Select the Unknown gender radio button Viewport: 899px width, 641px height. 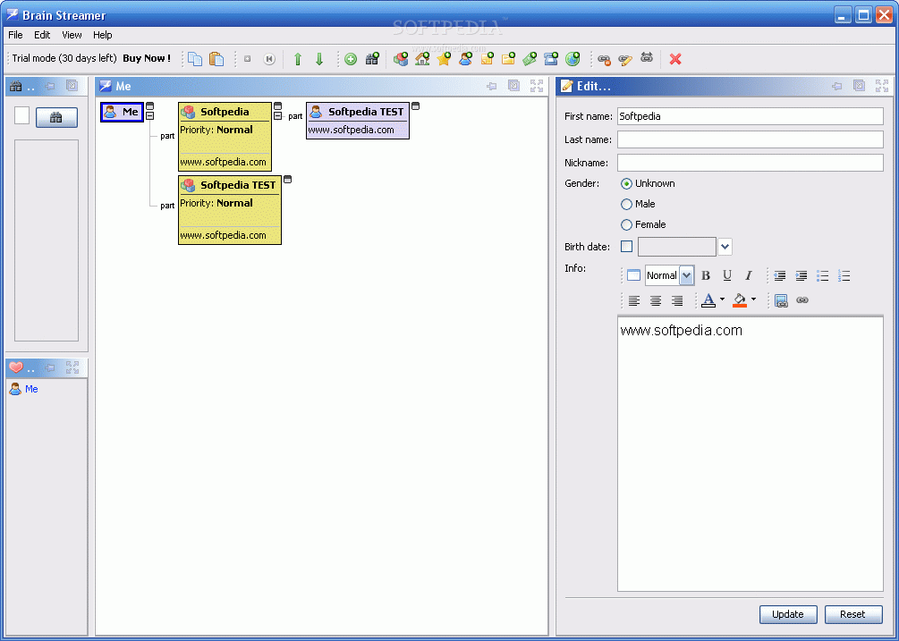coord(627,184)
